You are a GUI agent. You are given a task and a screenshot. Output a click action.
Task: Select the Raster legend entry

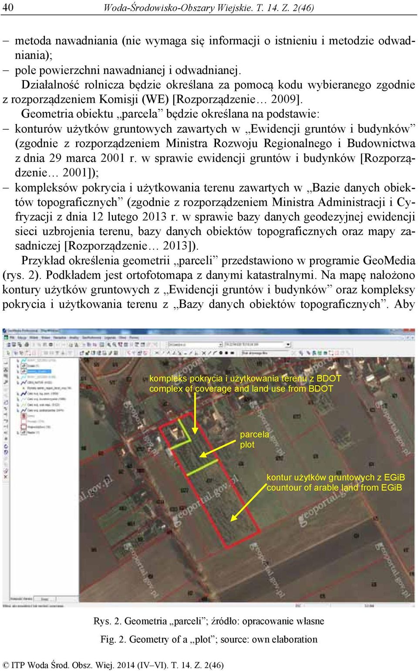pyautogui.click(x=33, y=433)
